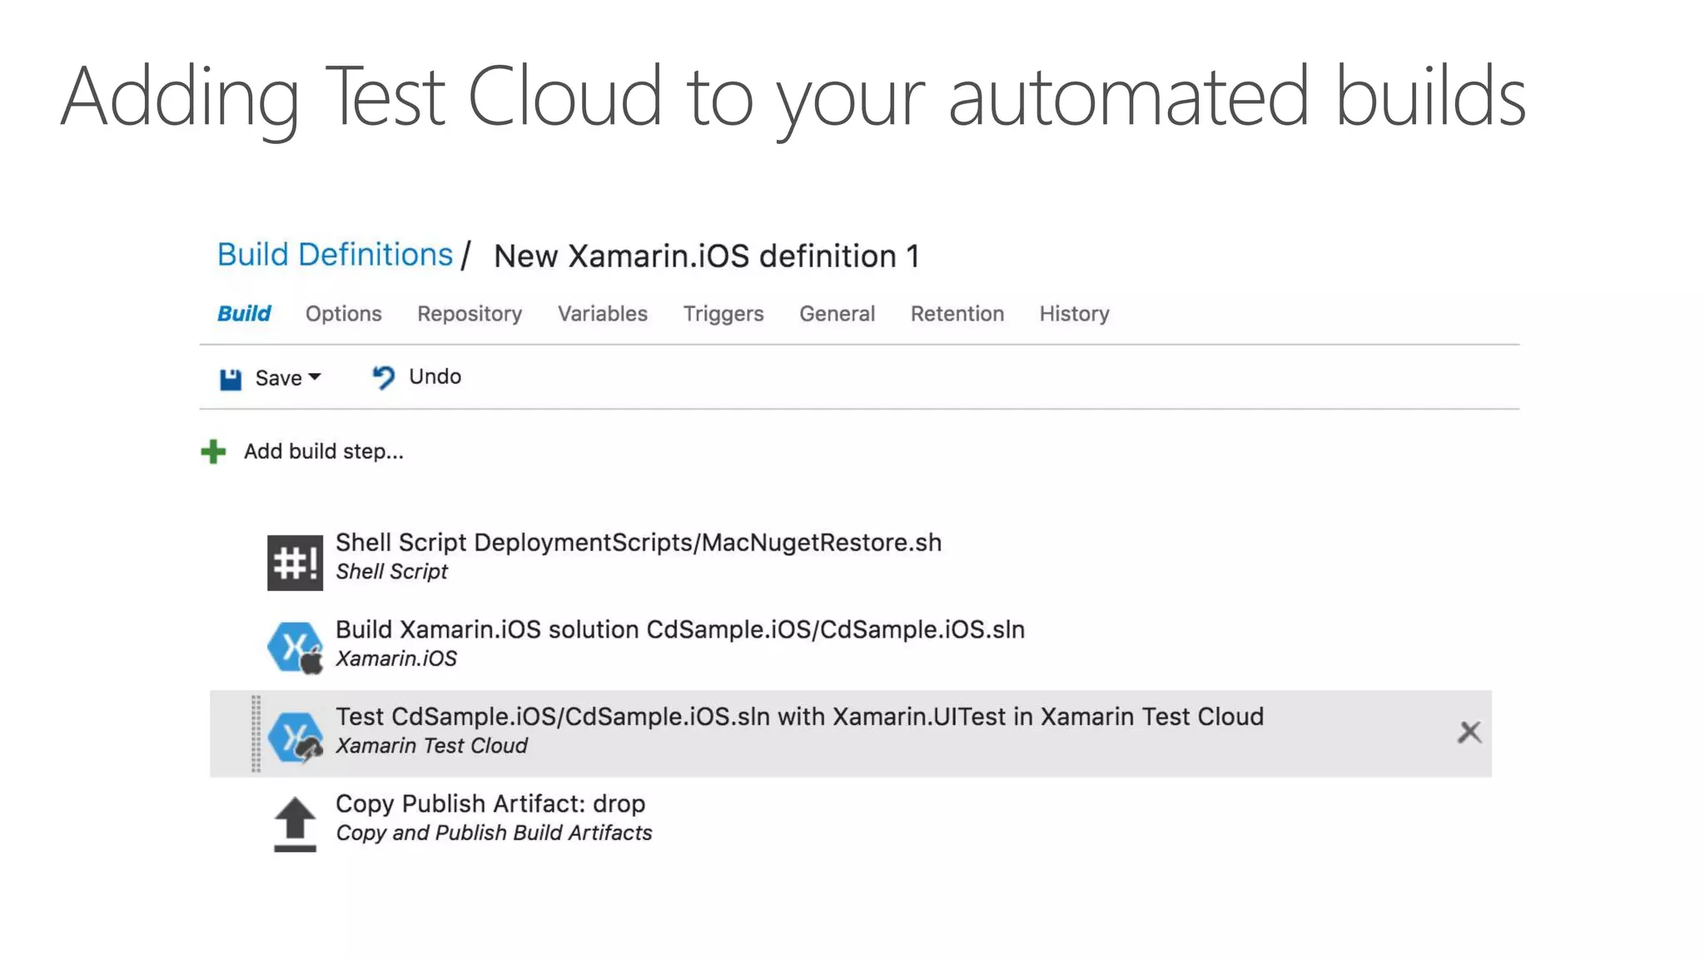This screenshot has width=1705, height=959.
Task: Select the Triggers tab
Action: point(723,314)
